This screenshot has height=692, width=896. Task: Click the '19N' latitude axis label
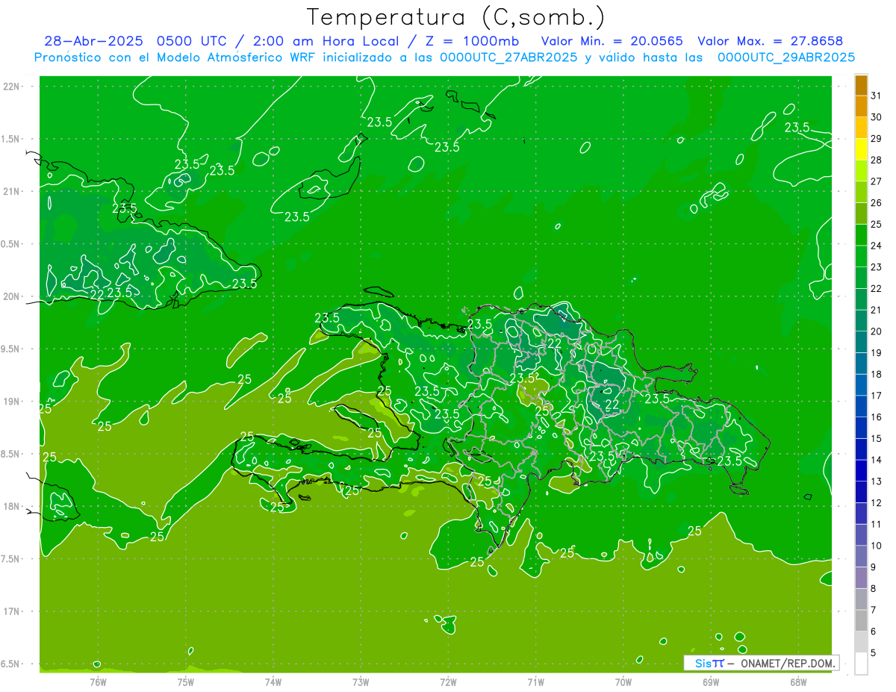tap(12, 402)
